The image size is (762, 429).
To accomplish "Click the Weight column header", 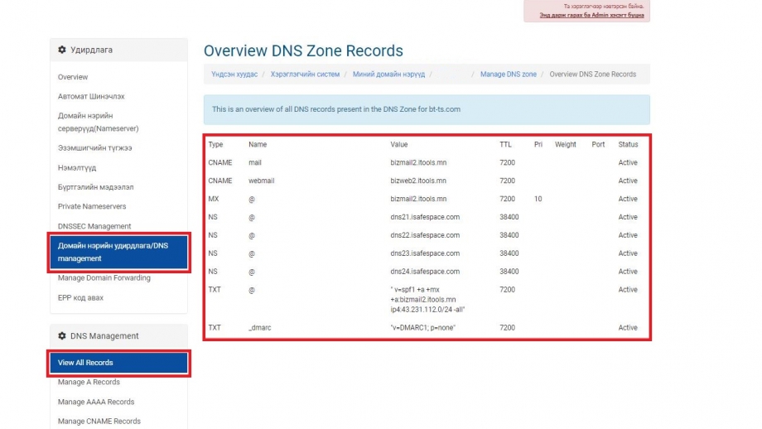I will (566, 144).
